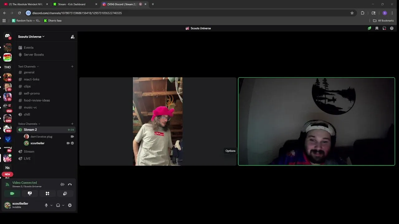The width and height of the screenshot is (399, 224).
Task: Select user demi lovatos plug
Action: click(x=49, y=137)
